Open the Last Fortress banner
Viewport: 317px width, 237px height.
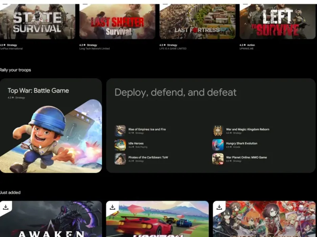click(x=197, y=21)
